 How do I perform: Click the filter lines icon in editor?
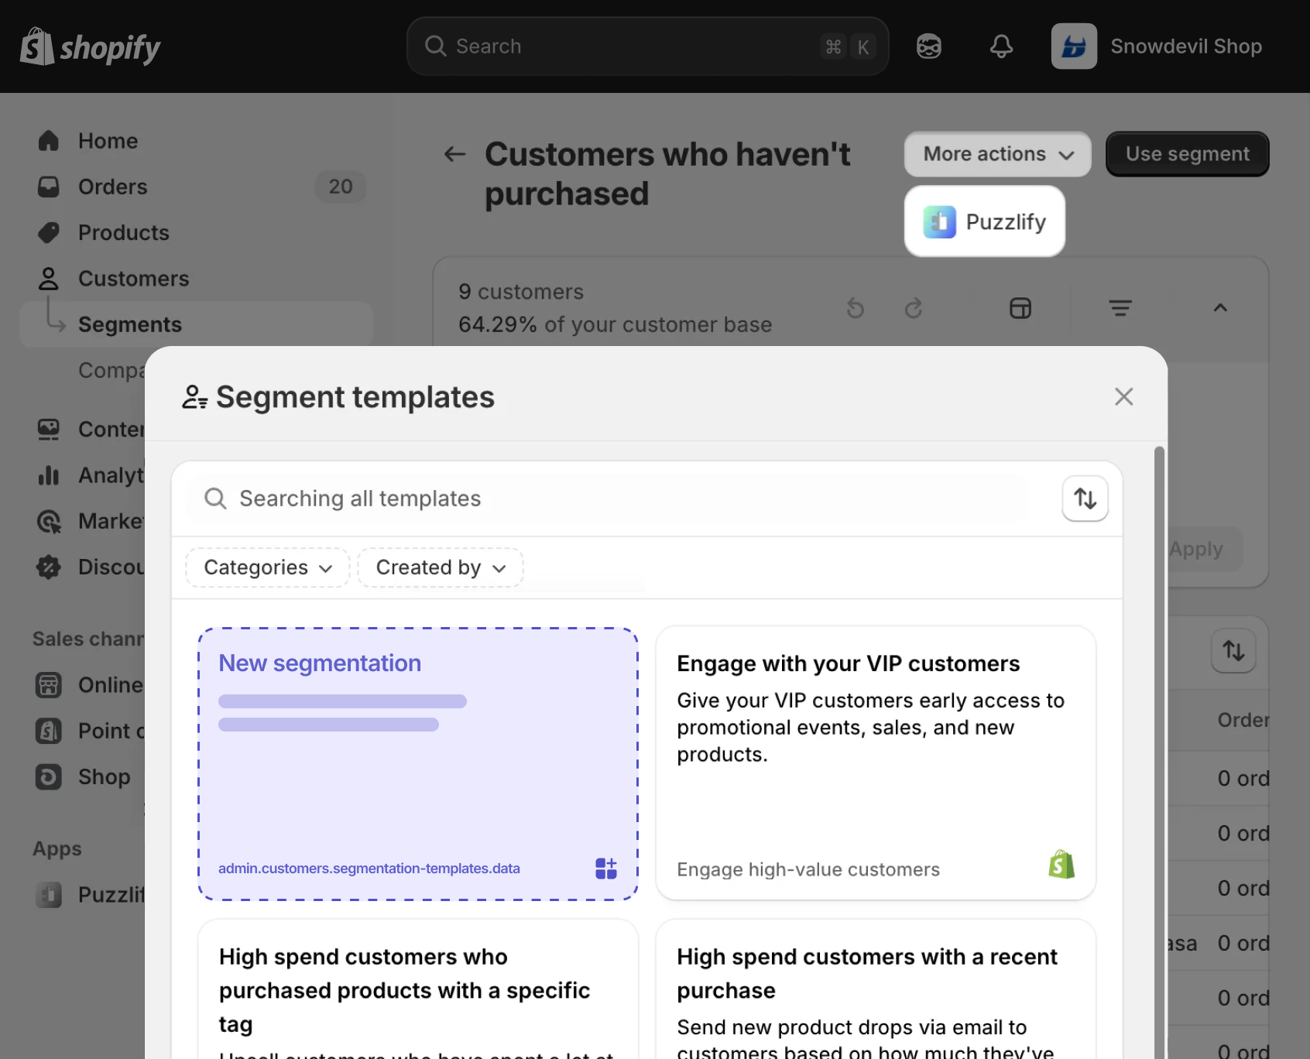[1120, 308]
